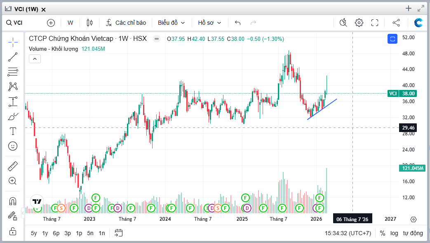Toggle percent scale on price axis
The height and width of the screenshot is (243, 430).
[x=383, y=233]
